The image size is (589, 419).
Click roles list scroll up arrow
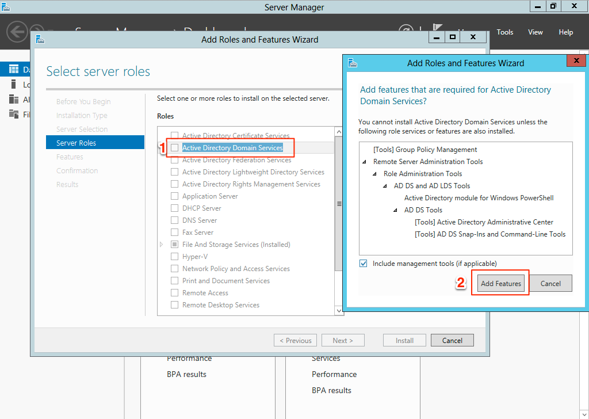click(338, 132)
